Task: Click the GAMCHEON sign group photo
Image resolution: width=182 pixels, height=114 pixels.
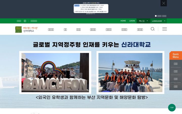Action: (x=55, y=72)
